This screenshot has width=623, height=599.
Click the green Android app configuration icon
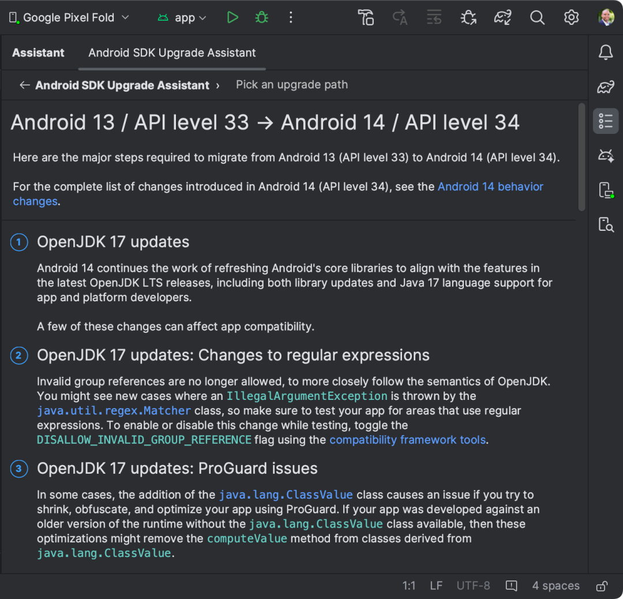[163, 17]
